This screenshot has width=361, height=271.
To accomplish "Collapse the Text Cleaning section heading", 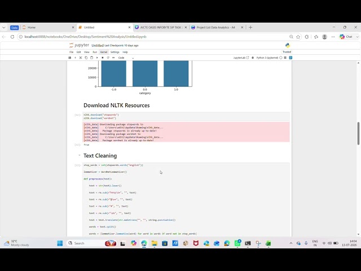I will coord(79,155).
